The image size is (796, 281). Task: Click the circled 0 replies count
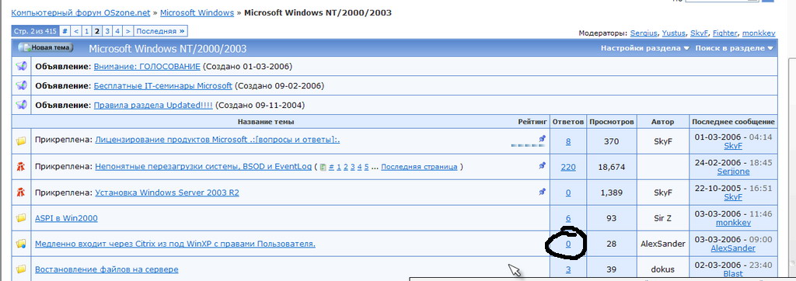[568, 244]
